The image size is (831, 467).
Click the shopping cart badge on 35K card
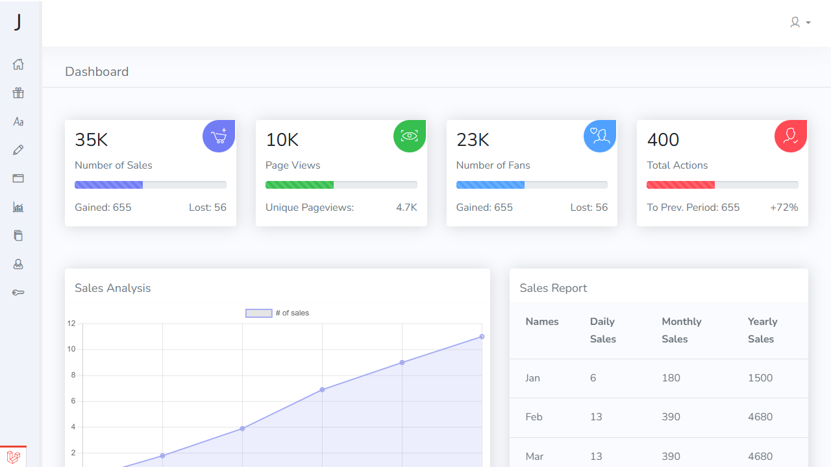click(x=219, y=136)
